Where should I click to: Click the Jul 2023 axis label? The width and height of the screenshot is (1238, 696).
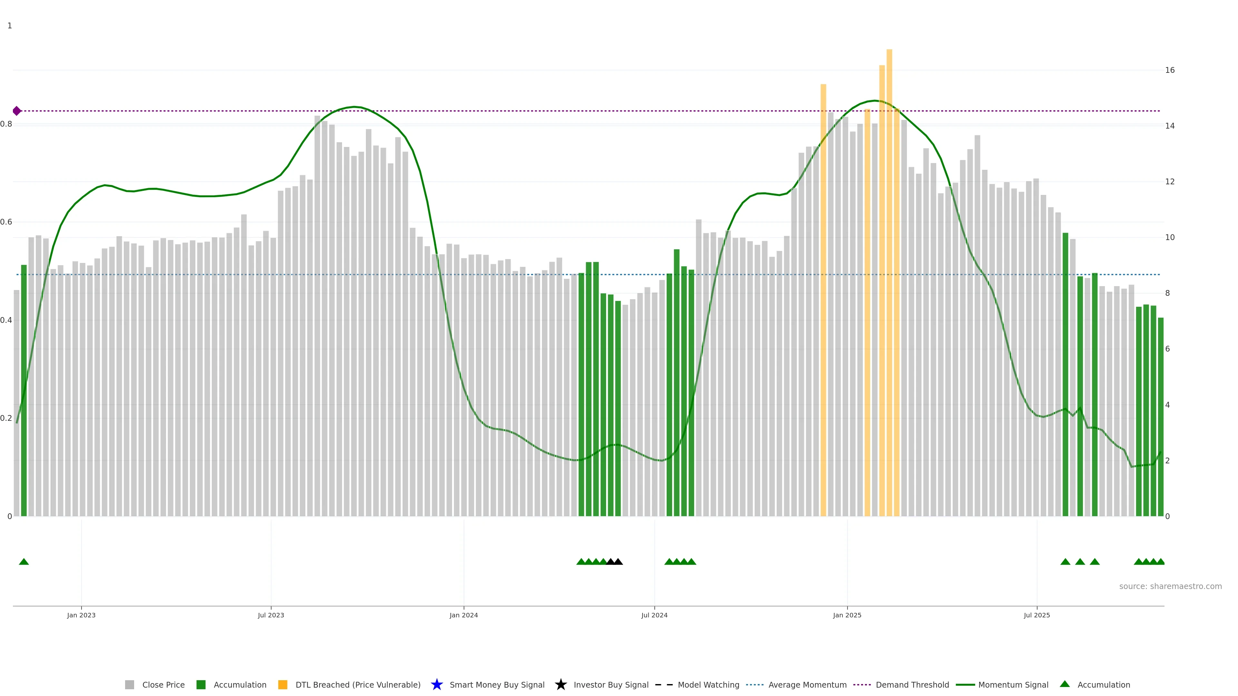coord(270,615)
